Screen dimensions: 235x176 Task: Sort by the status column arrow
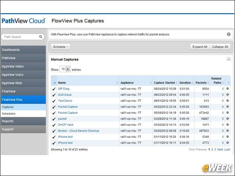(x=55, y=83)
